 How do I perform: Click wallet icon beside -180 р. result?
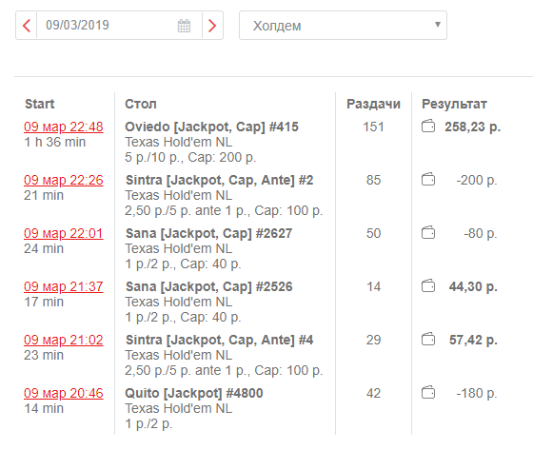click(x=428, y=393)
